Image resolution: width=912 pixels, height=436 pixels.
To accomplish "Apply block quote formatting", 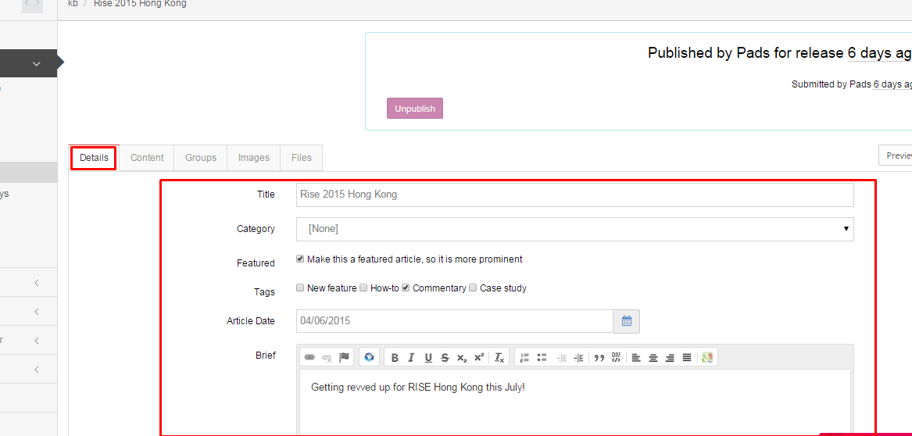I will [599, 358].
